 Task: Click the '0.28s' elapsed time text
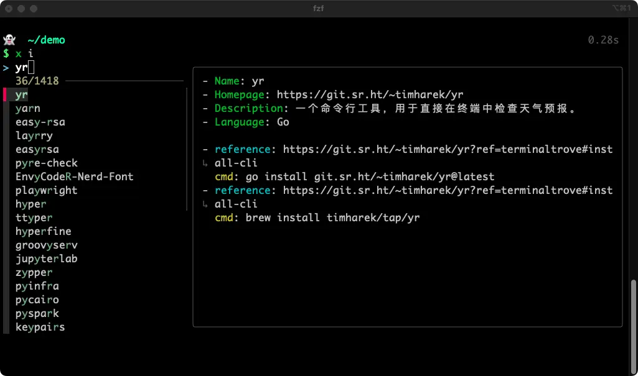coord(603,40)
